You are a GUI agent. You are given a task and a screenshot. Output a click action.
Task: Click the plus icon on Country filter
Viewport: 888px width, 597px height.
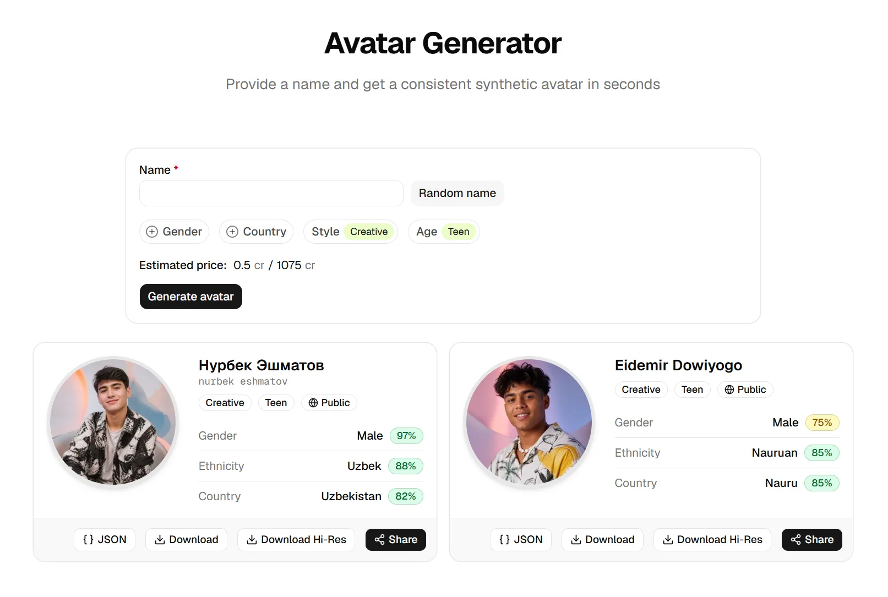click(232, 232)
